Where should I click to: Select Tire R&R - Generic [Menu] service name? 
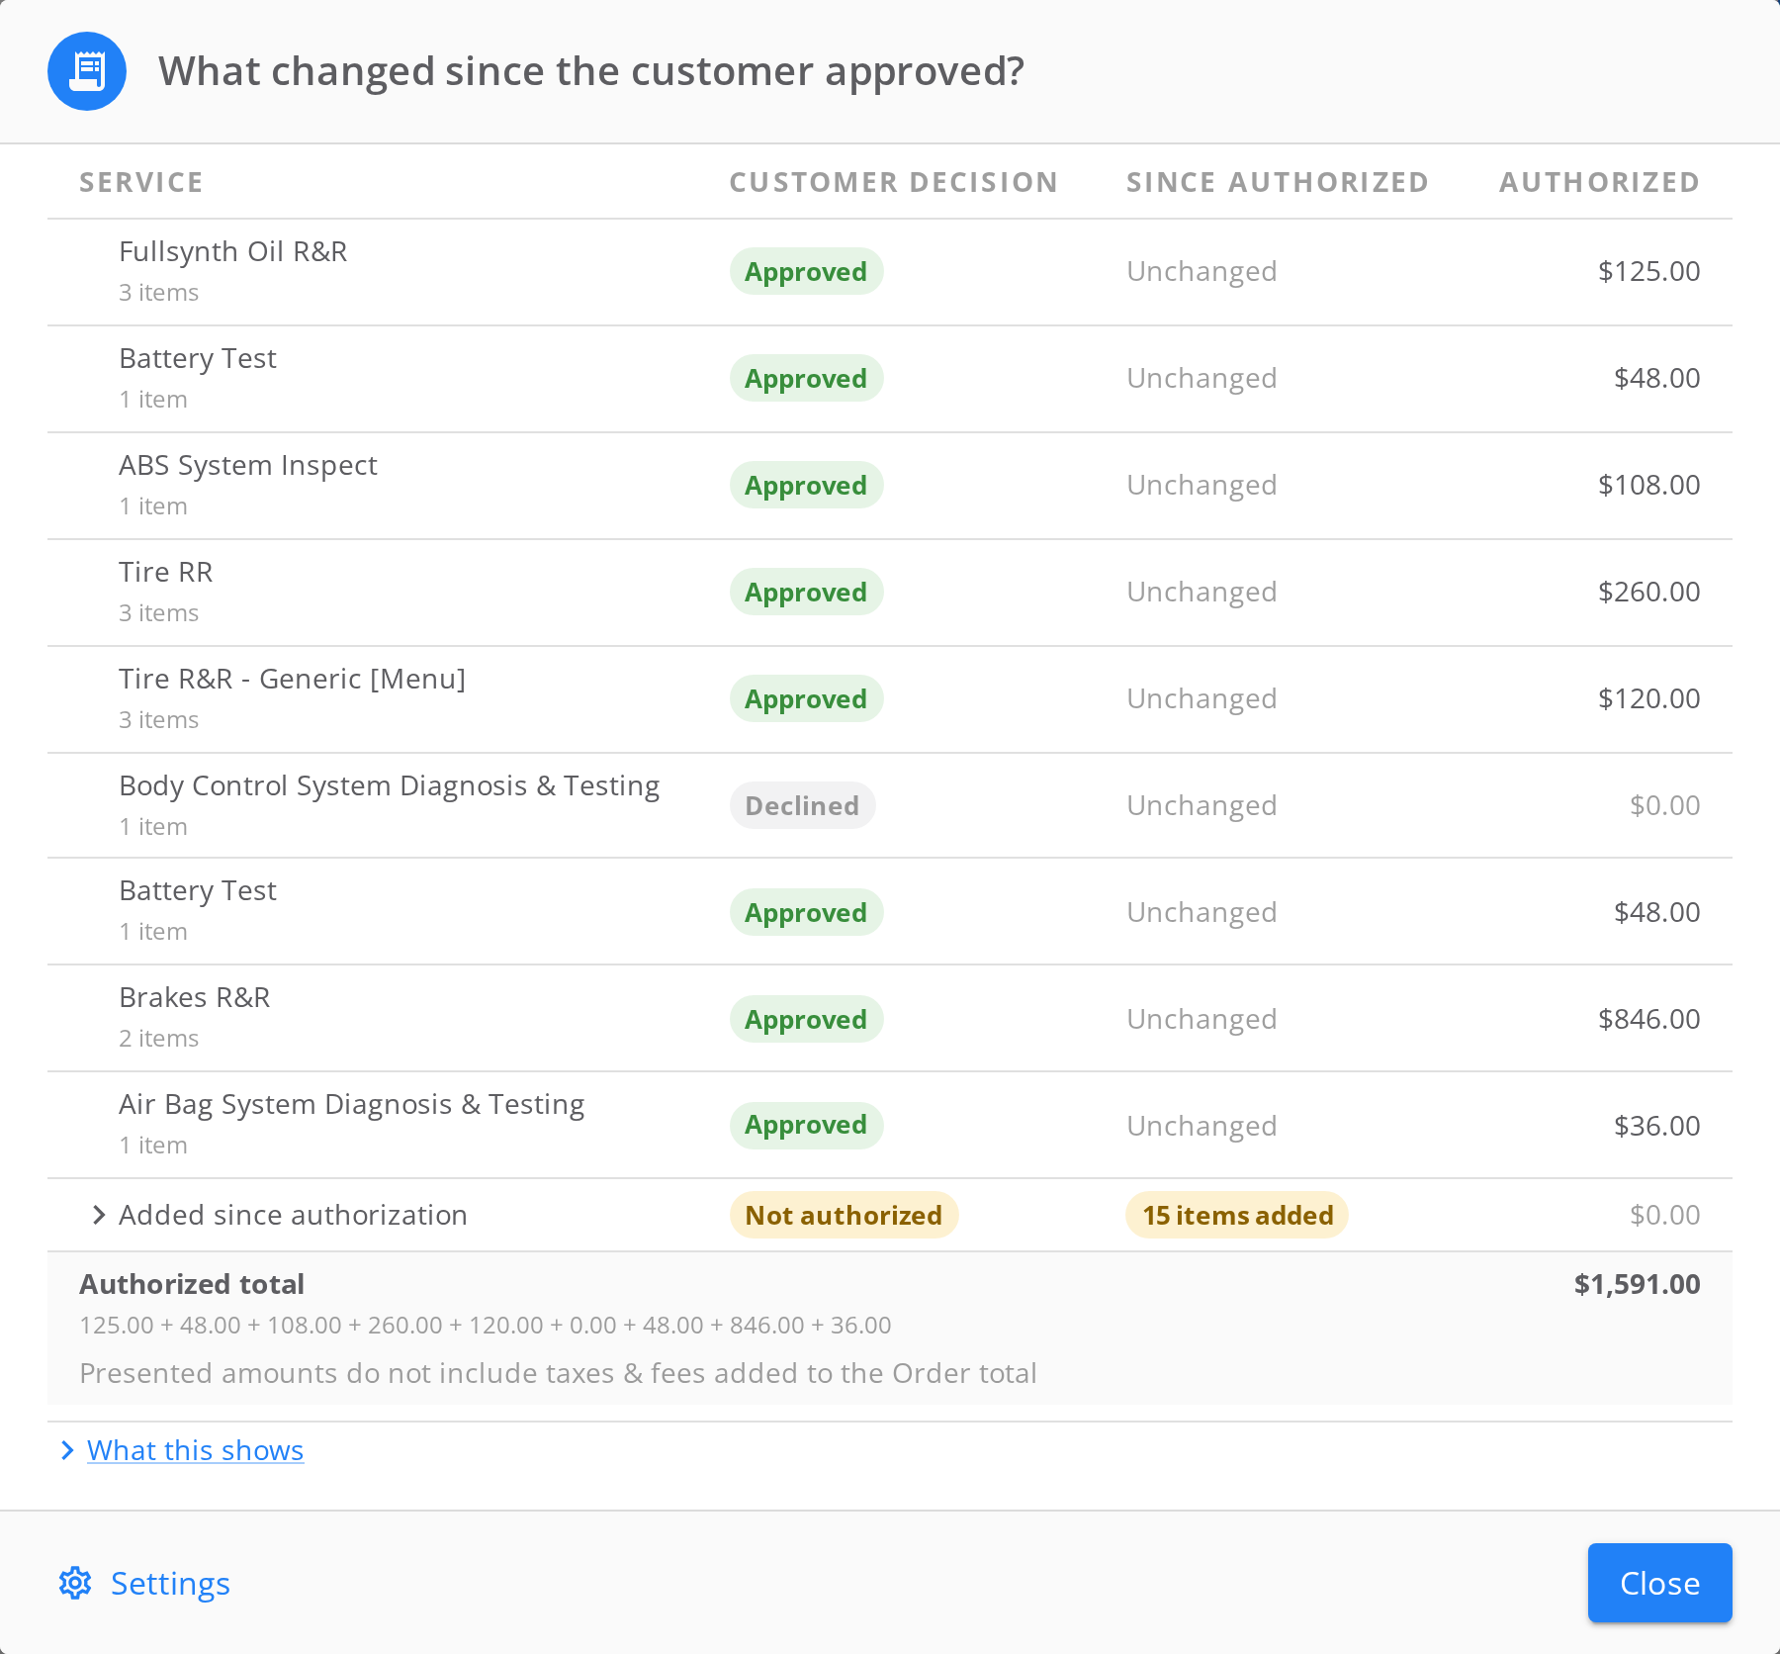point(292,679)
